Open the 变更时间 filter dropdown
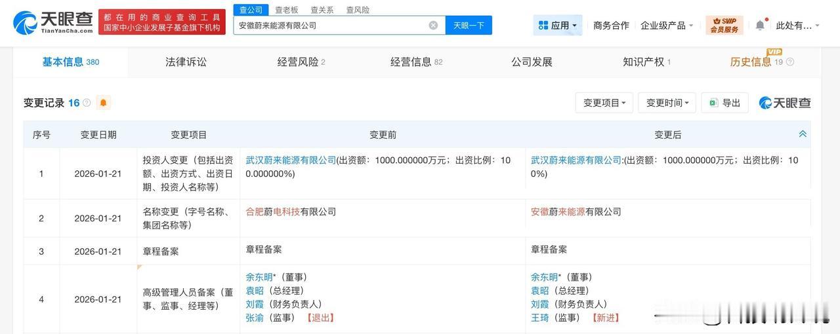Screen dimensions: 840x334 [667, 103]
